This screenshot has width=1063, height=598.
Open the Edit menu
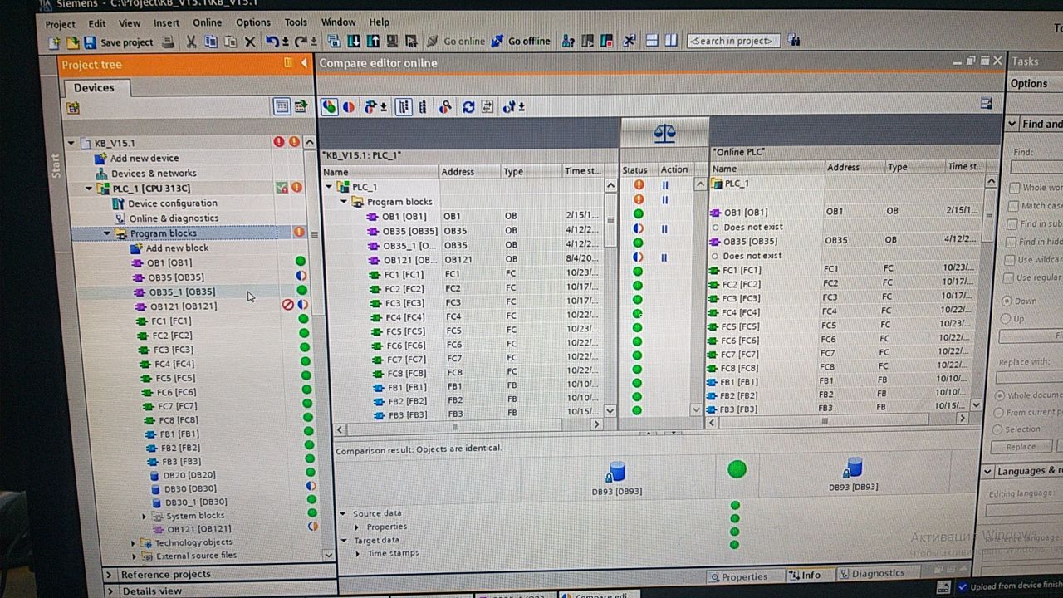pos(97,23)
